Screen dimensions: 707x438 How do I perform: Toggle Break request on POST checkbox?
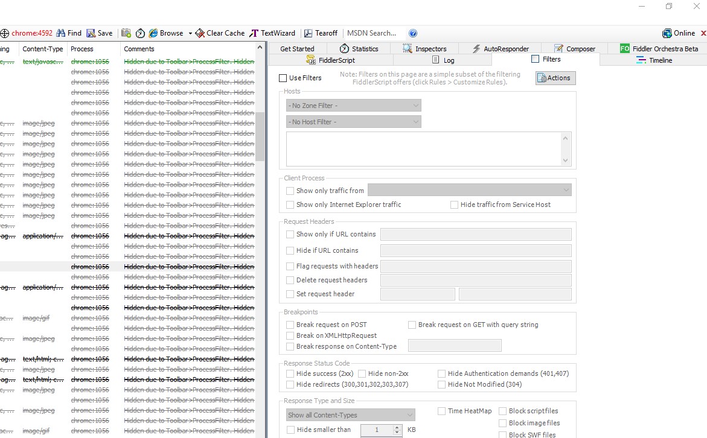coord(290,325)
